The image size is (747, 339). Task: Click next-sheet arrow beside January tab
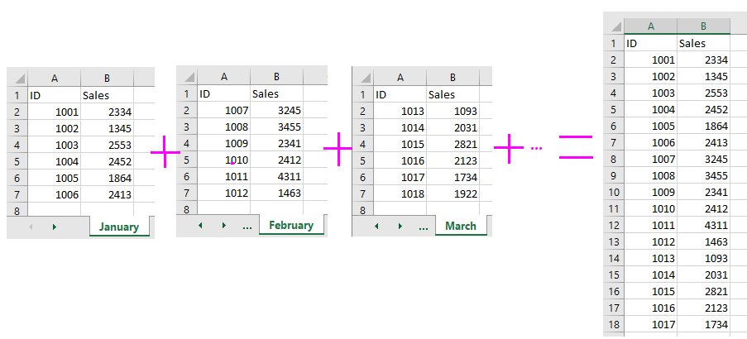(x=55, y=227)
